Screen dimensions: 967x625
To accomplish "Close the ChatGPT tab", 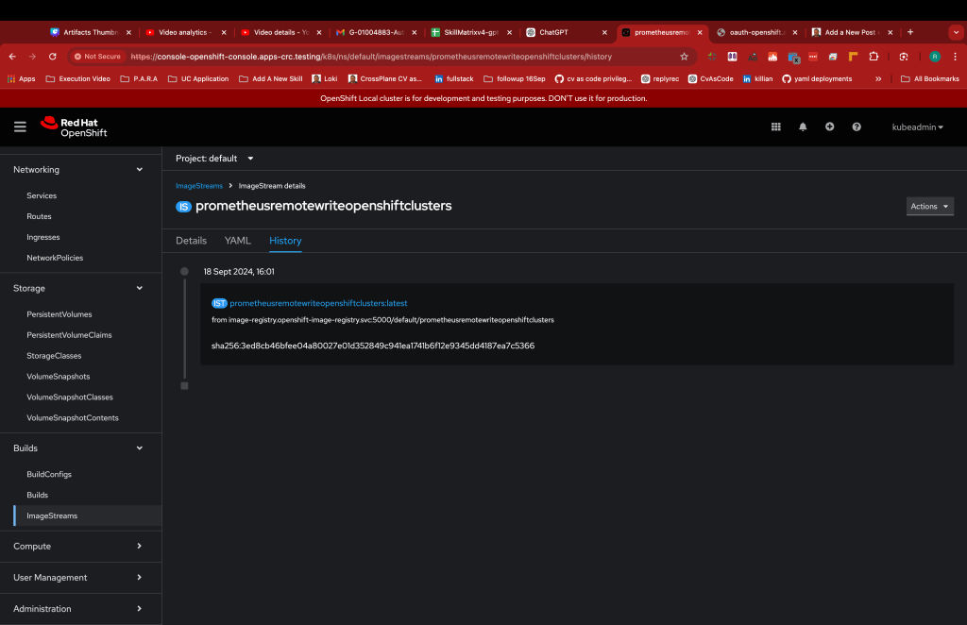I will (x=604, y=33).
